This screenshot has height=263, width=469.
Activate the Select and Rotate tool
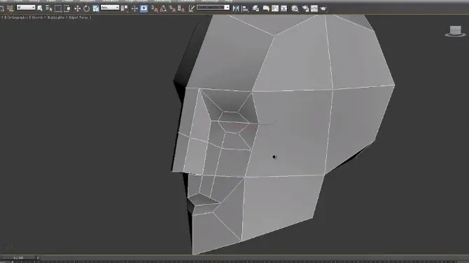pos(86,8)
